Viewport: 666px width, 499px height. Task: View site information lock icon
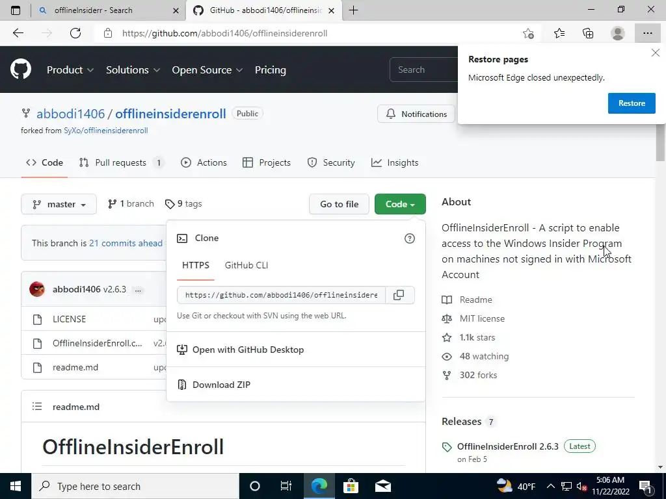coord(108,33)
